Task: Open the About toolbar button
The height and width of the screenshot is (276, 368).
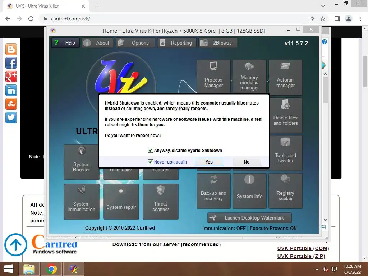Action: point(98,43)
